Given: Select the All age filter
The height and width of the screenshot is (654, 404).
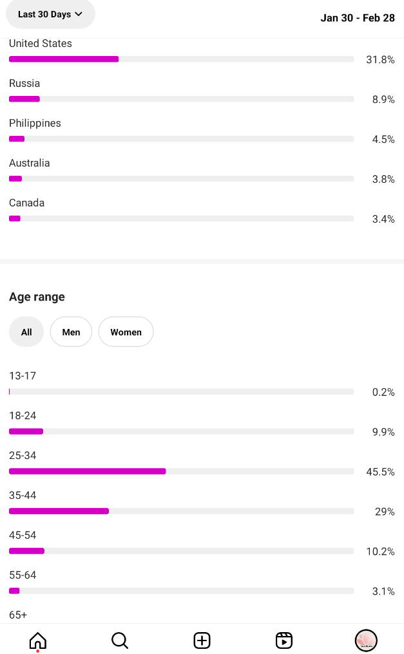Looking at the screenshot, I should (x=26, y=332).
